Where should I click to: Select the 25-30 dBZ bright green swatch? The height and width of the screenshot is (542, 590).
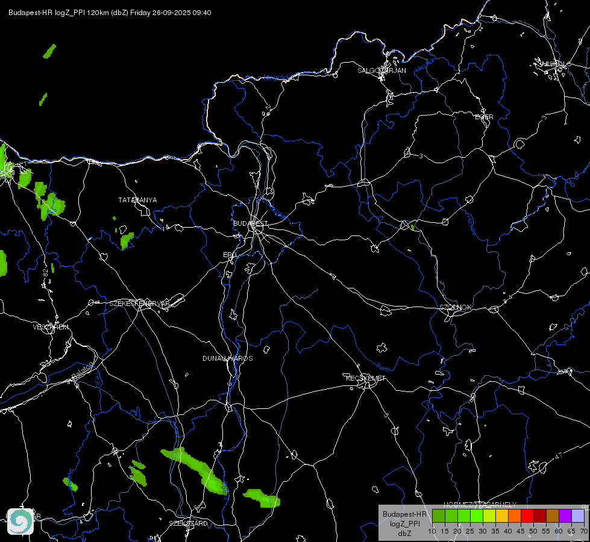point(476,516)
